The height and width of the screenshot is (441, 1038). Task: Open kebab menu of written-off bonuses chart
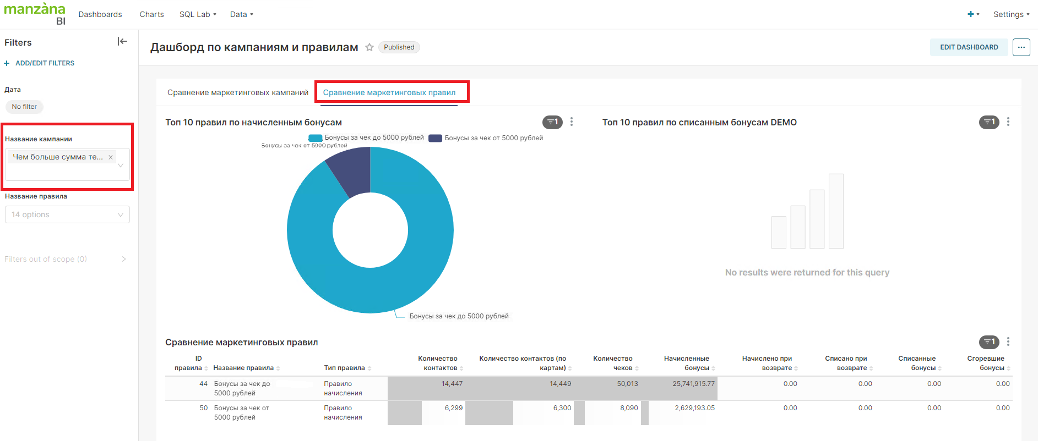point(1008,122)
